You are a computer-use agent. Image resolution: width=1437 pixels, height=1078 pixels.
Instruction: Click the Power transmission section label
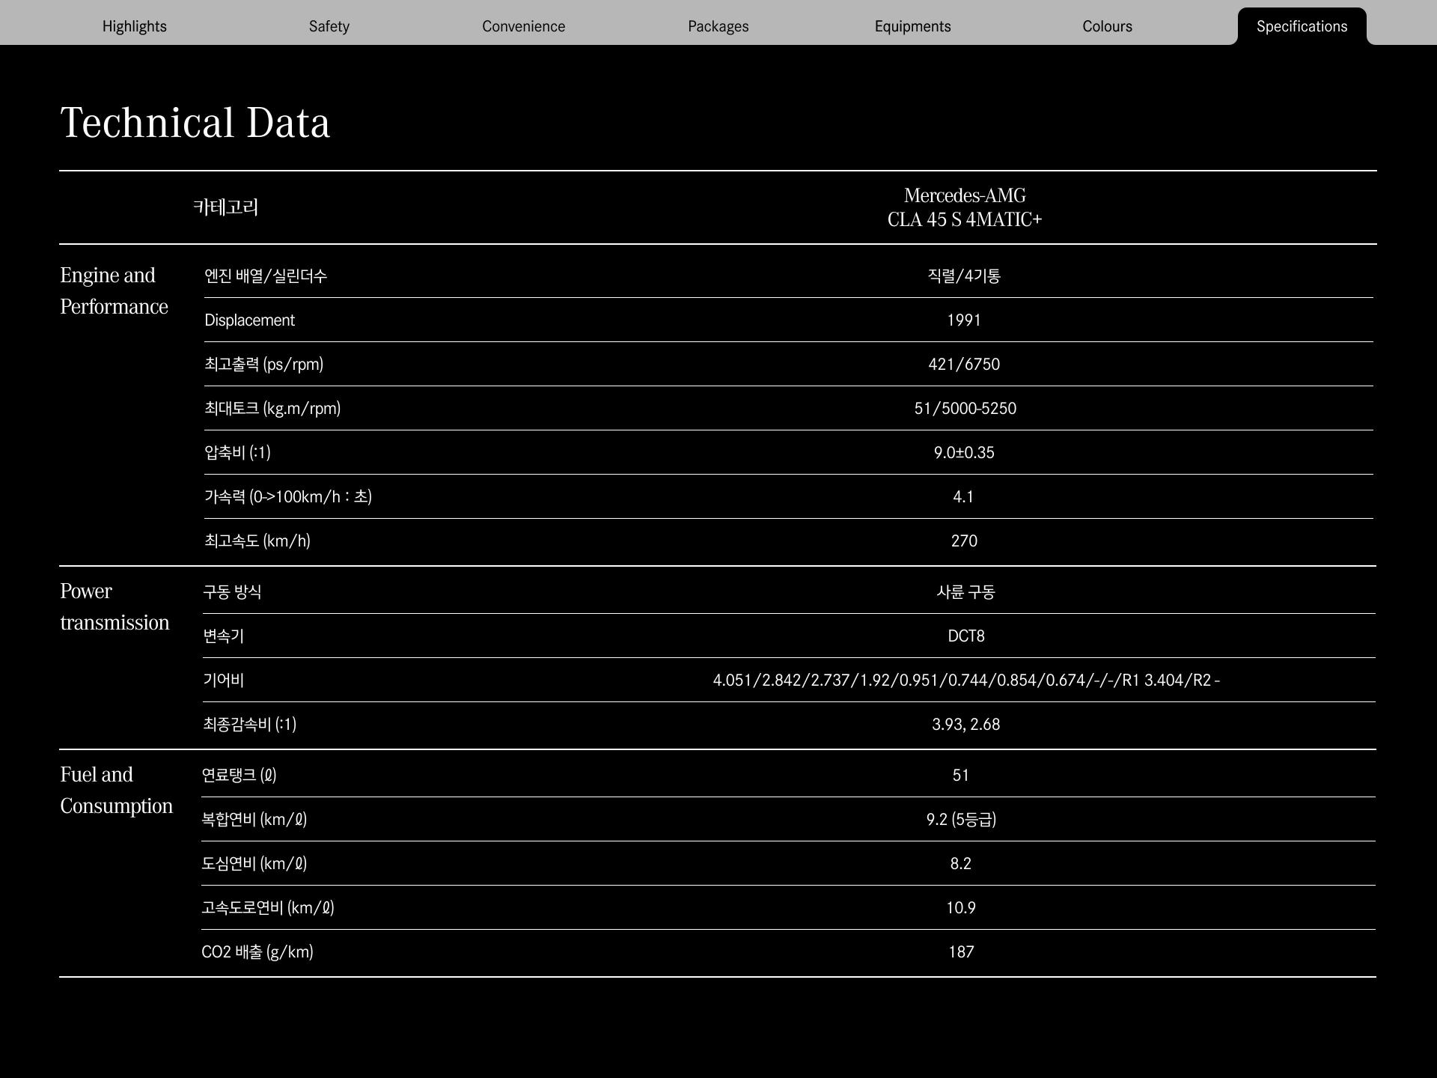click(x=115, y=606)
